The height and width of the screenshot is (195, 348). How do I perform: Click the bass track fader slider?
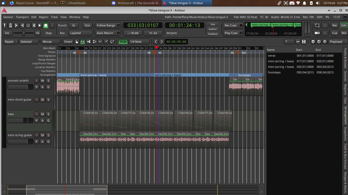[x=20, y=121]
